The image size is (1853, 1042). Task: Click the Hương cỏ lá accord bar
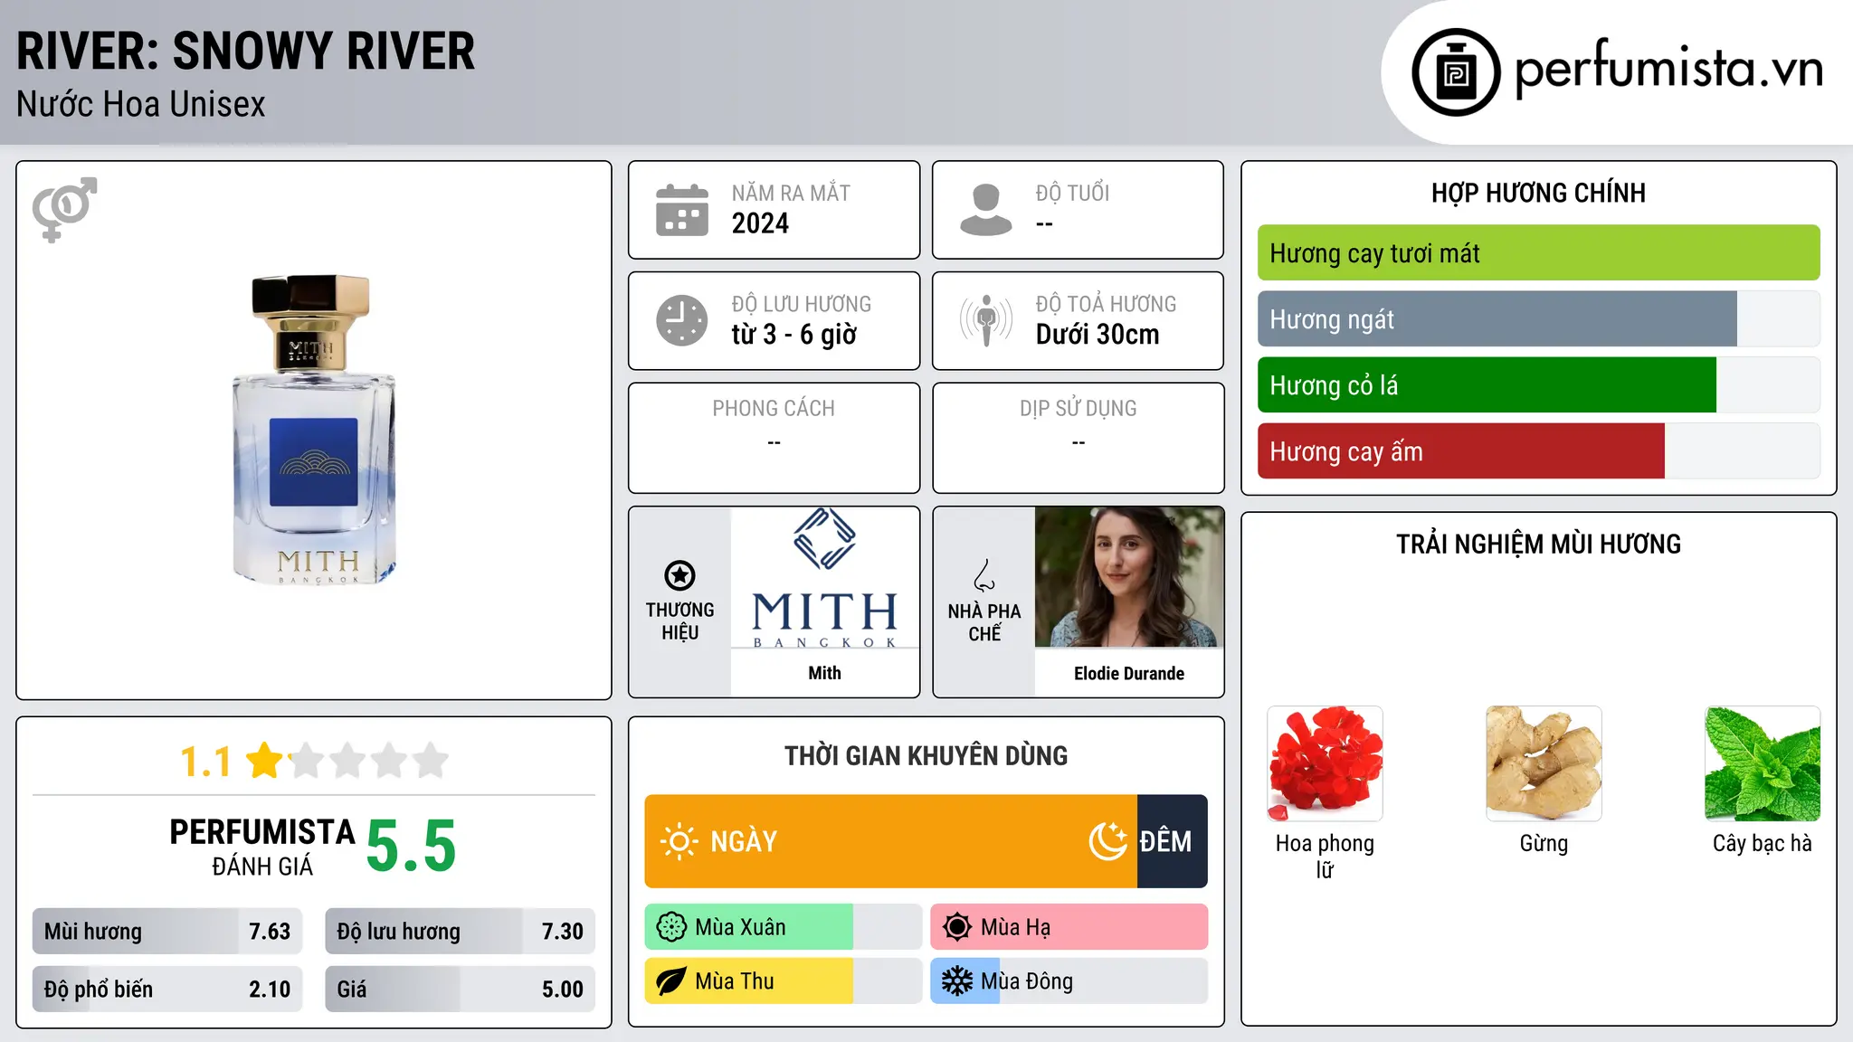tap(1538, 385)
